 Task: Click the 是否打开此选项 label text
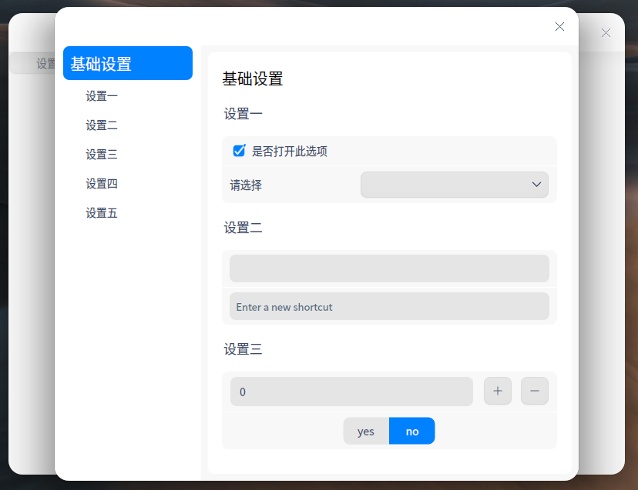tap(289, 151)
